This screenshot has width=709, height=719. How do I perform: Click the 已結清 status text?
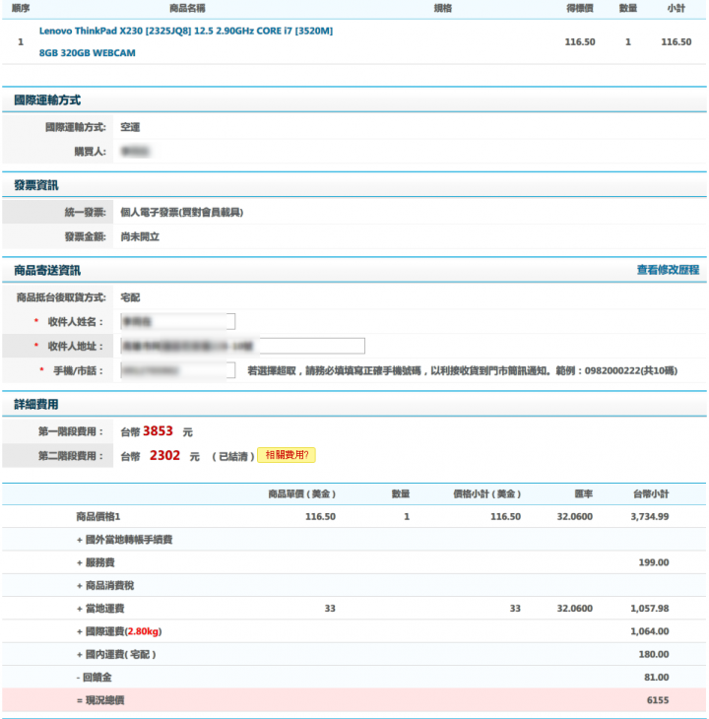233,456
